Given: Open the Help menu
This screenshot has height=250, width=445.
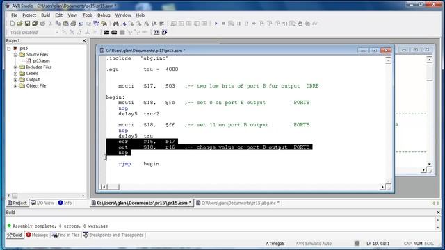Looking at the screenshot, I should [140, 15].
